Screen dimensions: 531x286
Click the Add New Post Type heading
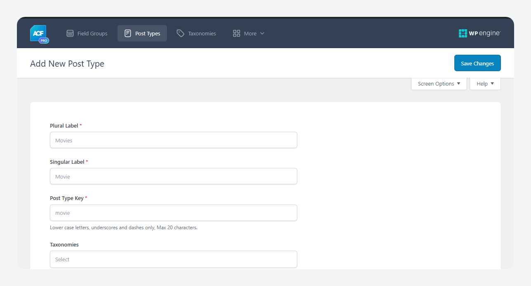(x=67, y=64)
